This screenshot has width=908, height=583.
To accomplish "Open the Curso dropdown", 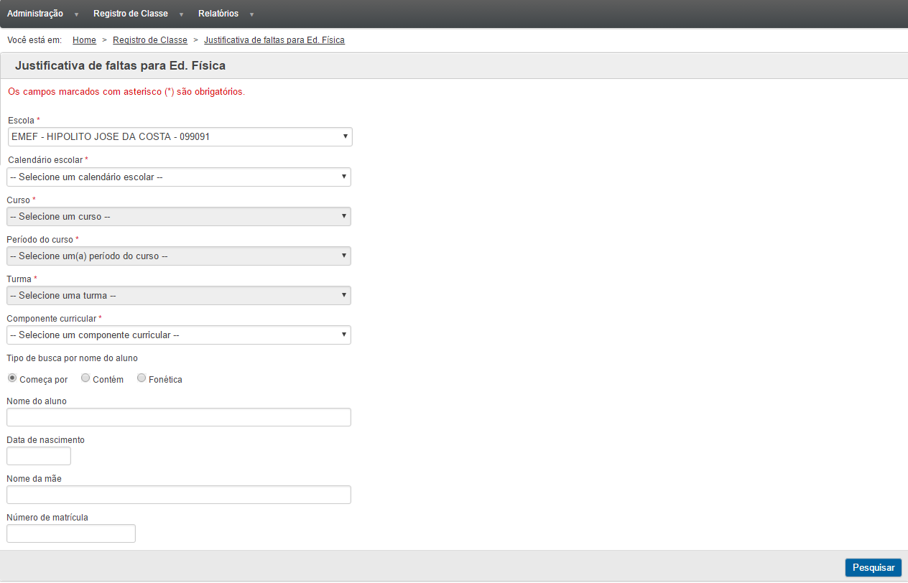I will (x=179, y=216).
